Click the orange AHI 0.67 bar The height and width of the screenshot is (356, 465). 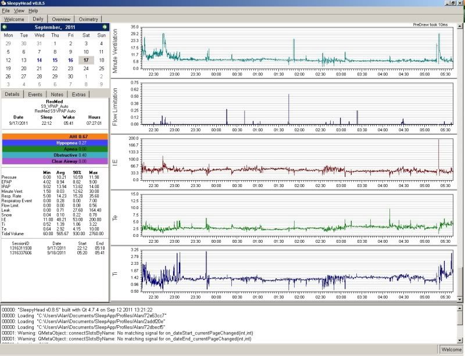(55, 136)
